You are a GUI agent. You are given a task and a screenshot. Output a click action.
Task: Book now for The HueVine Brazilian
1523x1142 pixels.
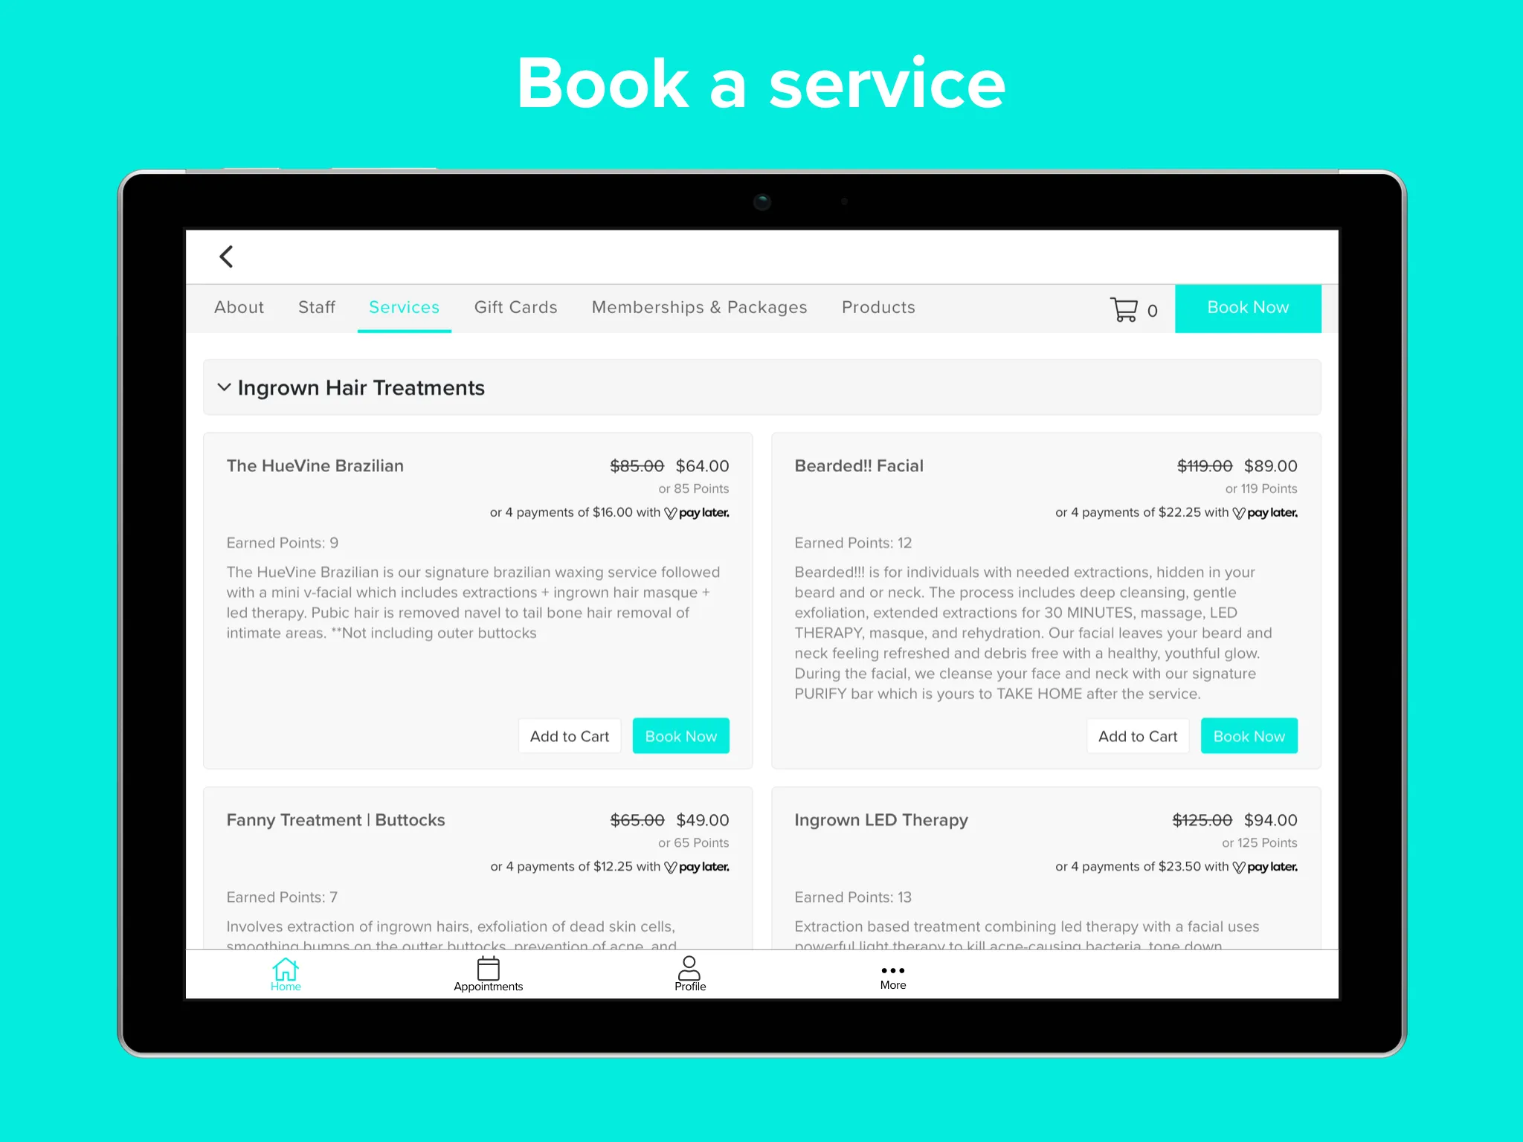[x=680, y=735]
